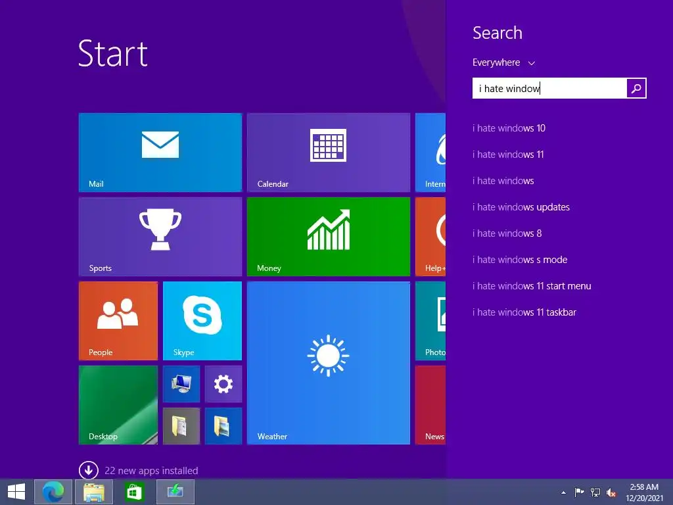Select suggestion "i hate windows 10"
Image resolution: width=673 pixels, height=505 pixels.
pyautogui.click(x=509, y=128)
